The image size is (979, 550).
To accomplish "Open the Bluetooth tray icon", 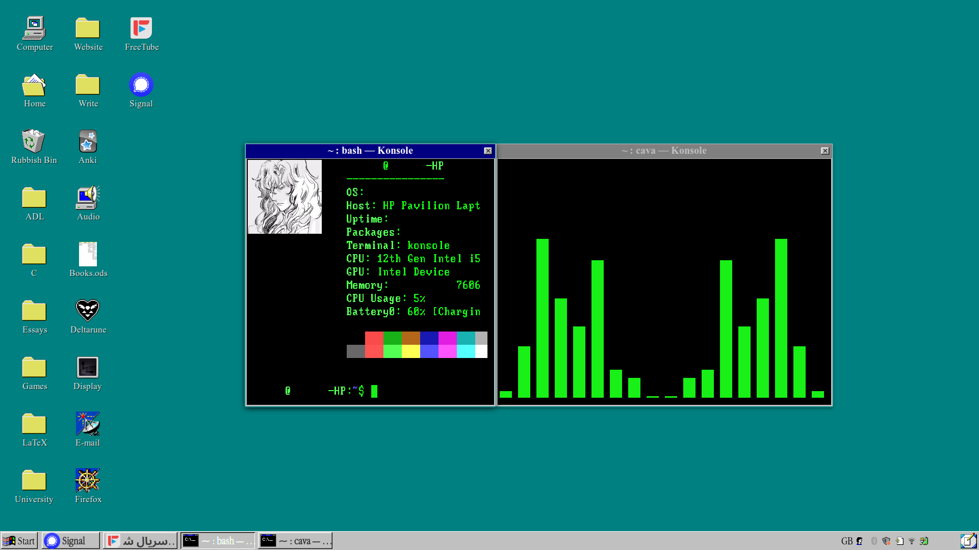I will (x=874, y=541).
